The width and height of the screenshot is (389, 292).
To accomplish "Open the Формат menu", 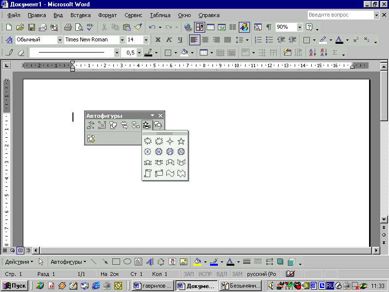I will [107, 15].
